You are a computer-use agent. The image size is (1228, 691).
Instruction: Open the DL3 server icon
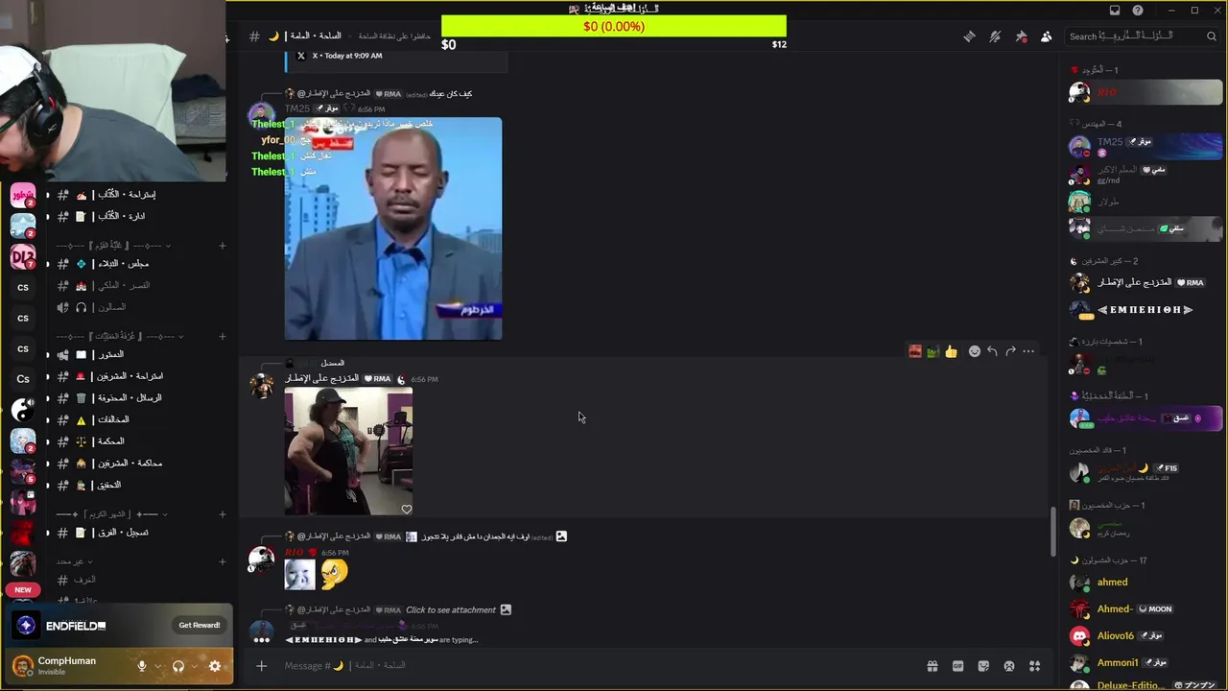23,256
